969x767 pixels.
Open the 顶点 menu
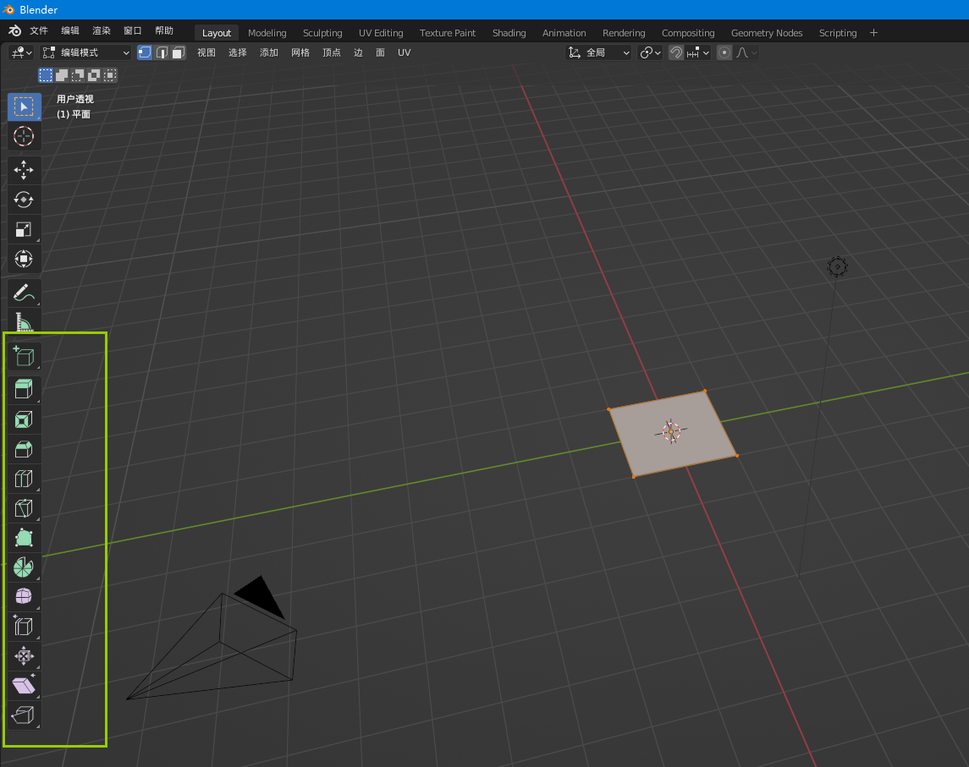coord(331,52)
